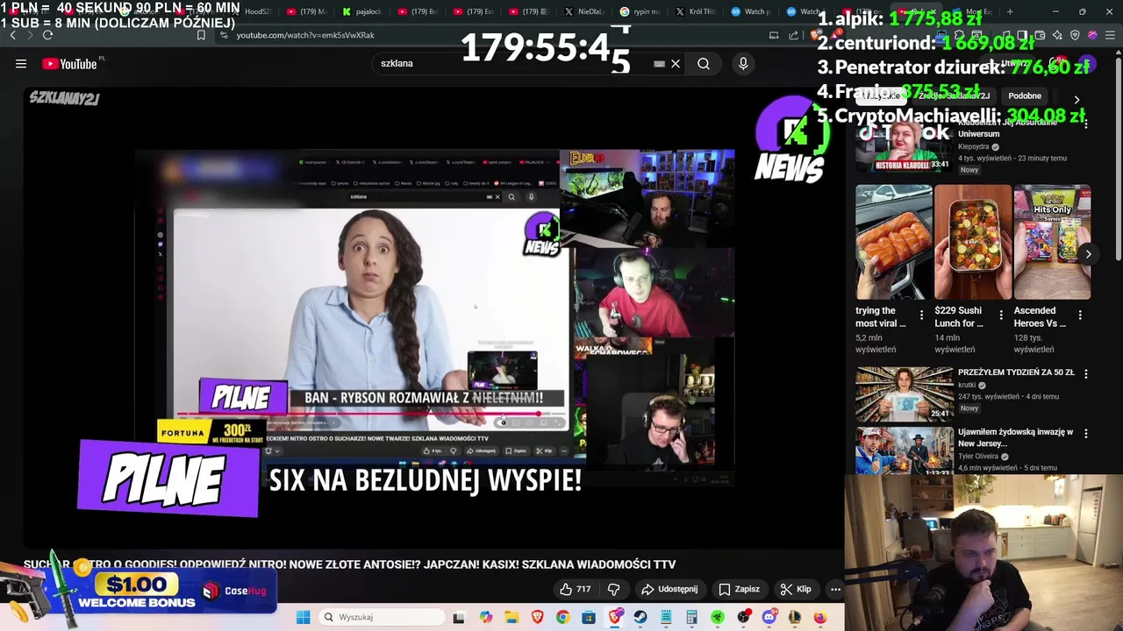Screen dimensions: 1123x631
Task: Open Razer app from the taskbar
Action: pyautogui.click(x=718, y=617)
